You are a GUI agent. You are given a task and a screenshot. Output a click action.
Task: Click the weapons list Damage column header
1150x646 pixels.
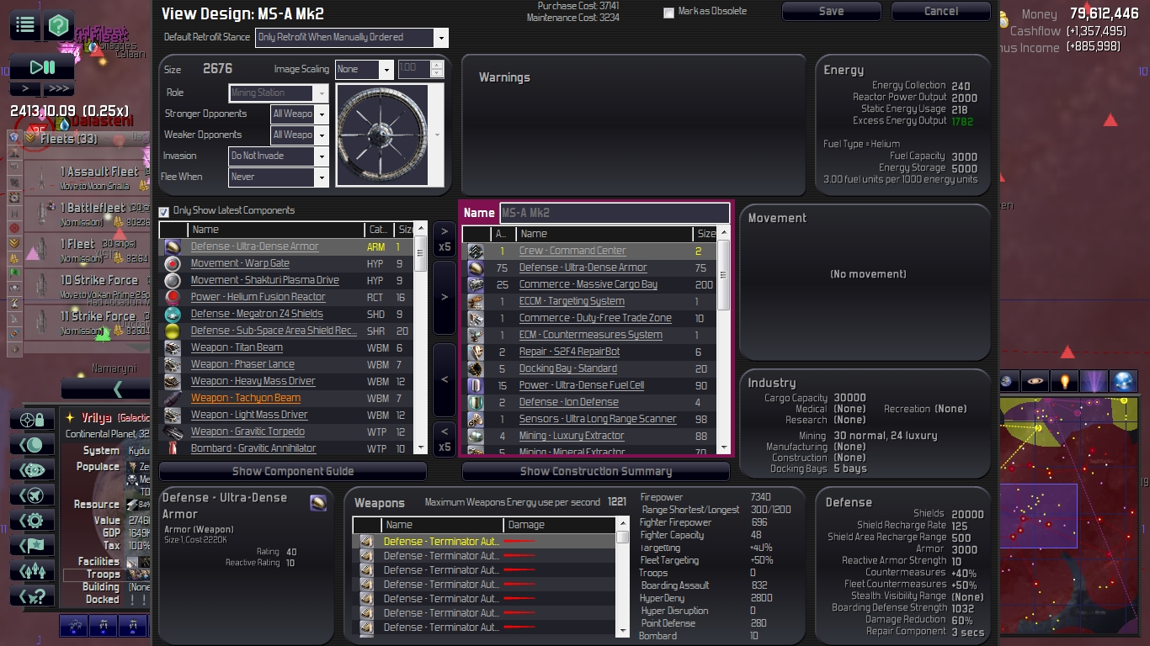pyautogui.click(x=559, y=525)
